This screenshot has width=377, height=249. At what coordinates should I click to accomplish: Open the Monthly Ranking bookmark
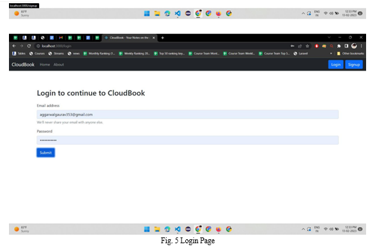99,53
